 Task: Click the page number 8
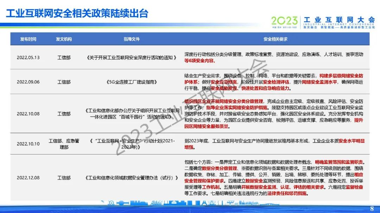[x=372, y=209]
